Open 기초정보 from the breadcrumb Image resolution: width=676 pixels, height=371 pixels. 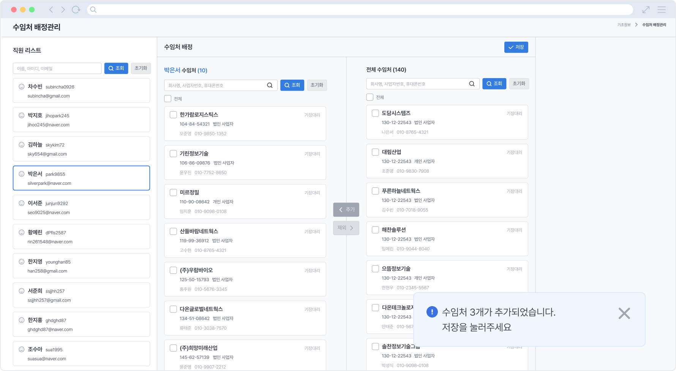[x=623, y=25]
